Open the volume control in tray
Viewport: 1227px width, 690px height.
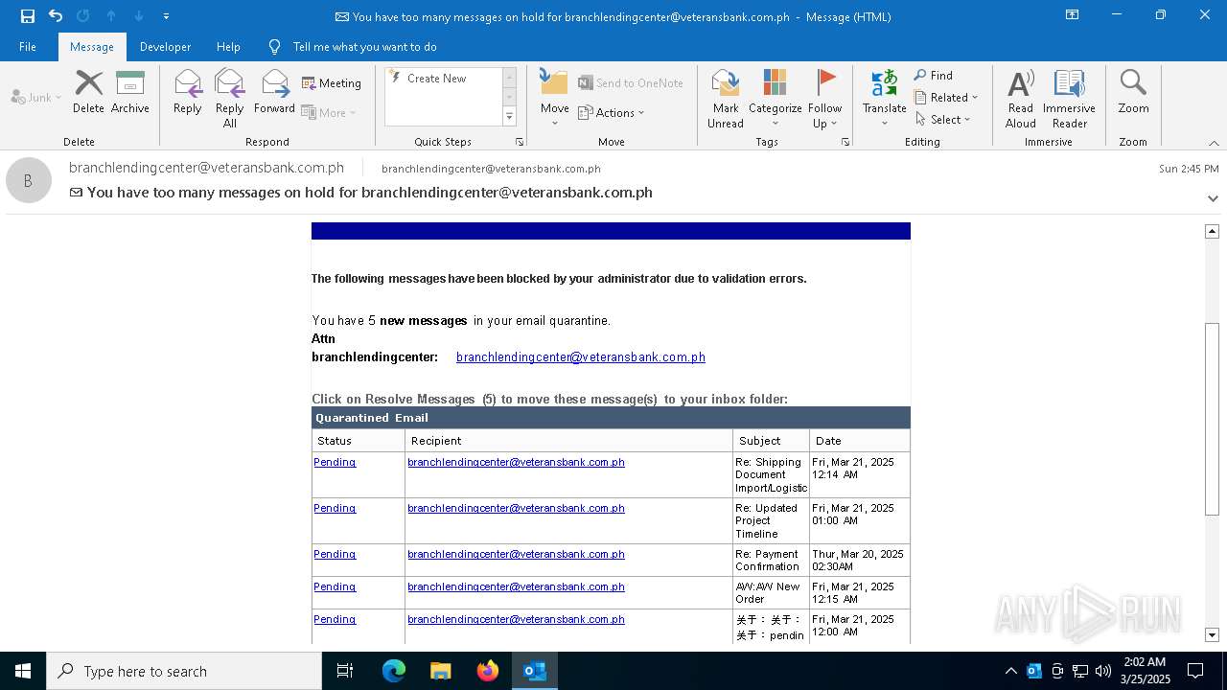pyautogui.click(x=1102, y=671)
